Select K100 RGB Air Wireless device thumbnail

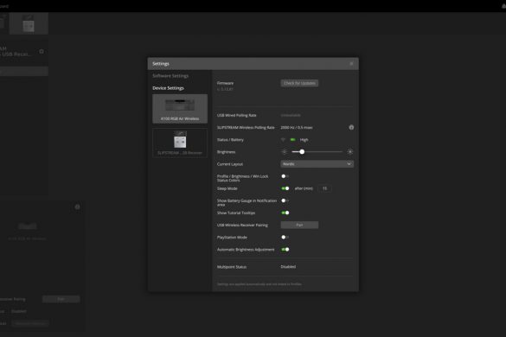(180, 109)
